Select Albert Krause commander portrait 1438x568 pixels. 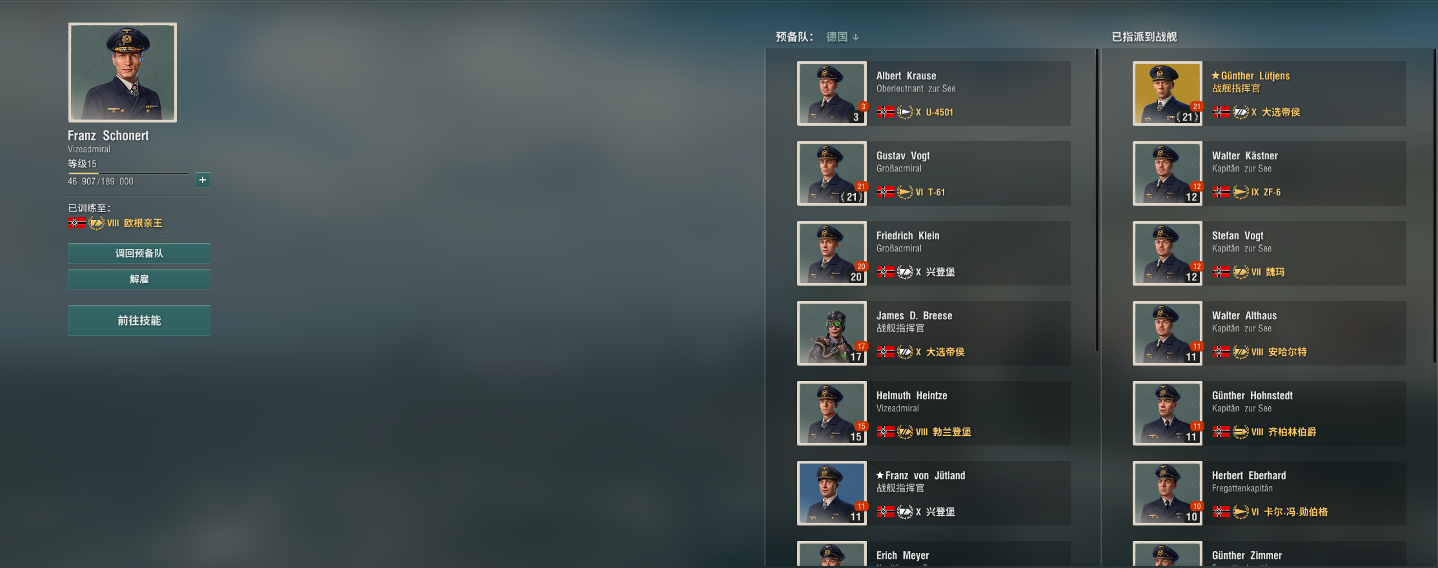coord(832,93)
